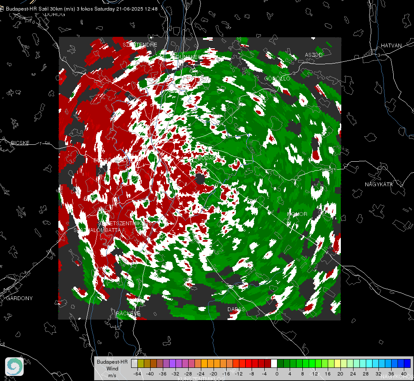Click the '28' legend scale value

click(366, 374)
